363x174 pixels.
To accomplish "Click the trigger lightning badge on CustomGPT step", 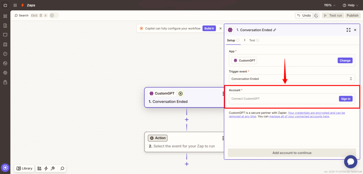I will pos(180,94).
